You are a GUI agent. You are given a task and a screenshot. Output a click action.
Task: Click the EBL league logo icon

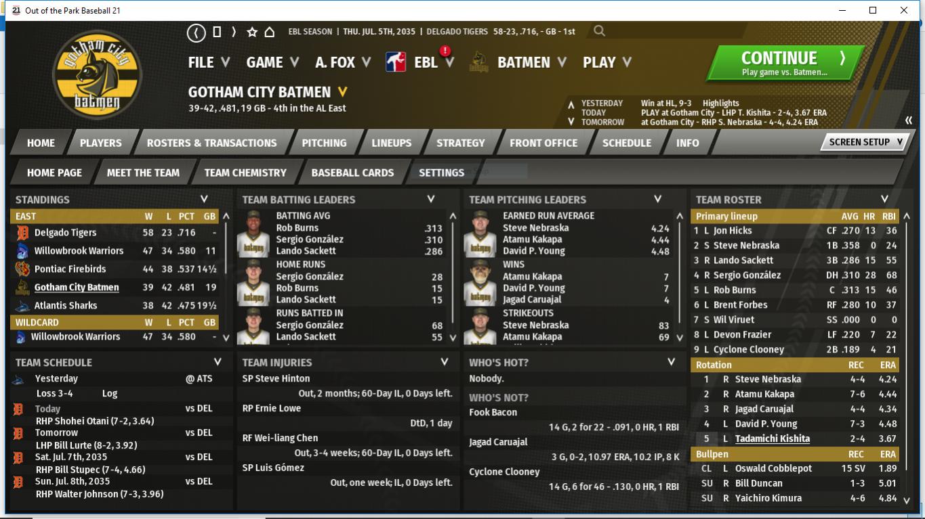coord(396,62)
